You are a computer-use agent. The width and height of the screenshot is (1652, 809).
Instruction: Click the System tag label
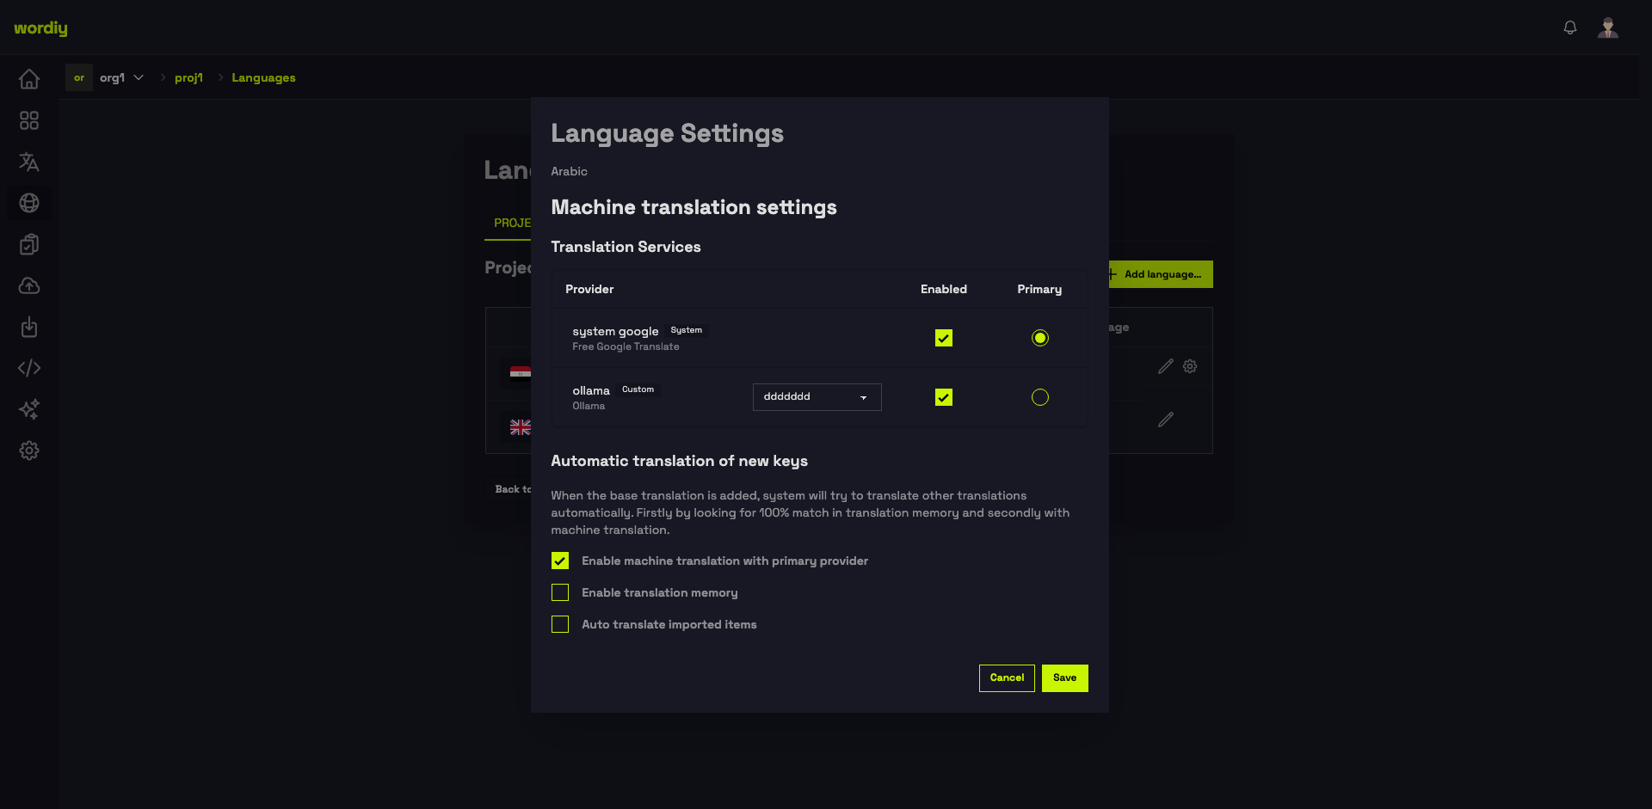pyautogui.click(x=687, y=330)
